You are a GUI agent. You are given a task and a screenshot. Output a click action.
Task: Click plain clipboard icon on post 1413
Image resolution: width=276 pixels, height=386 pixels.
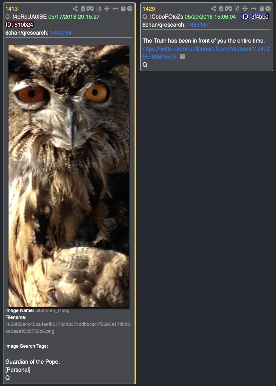[x=123, y=9]
